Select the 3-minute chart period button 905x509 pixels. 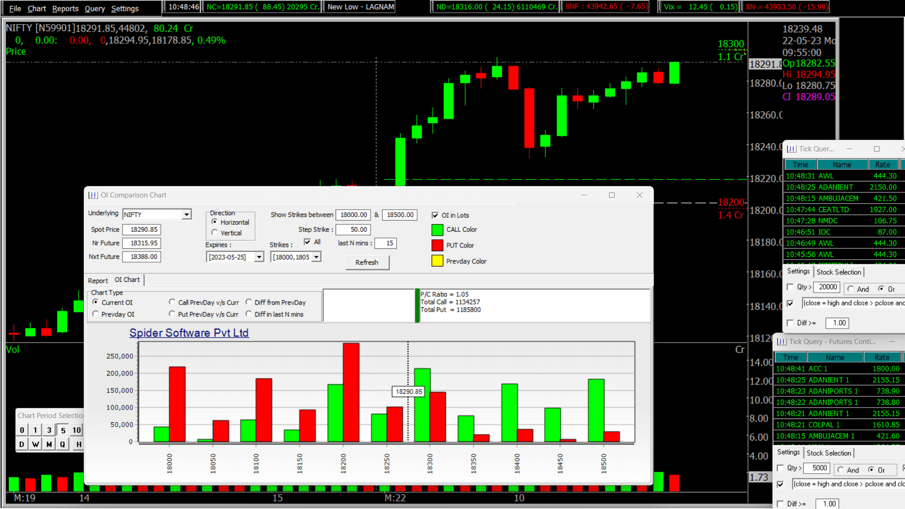49,430
